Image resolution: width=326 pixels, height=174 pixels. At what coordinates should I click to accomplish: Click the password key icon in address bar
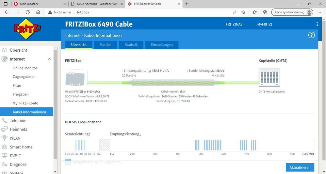234,12
